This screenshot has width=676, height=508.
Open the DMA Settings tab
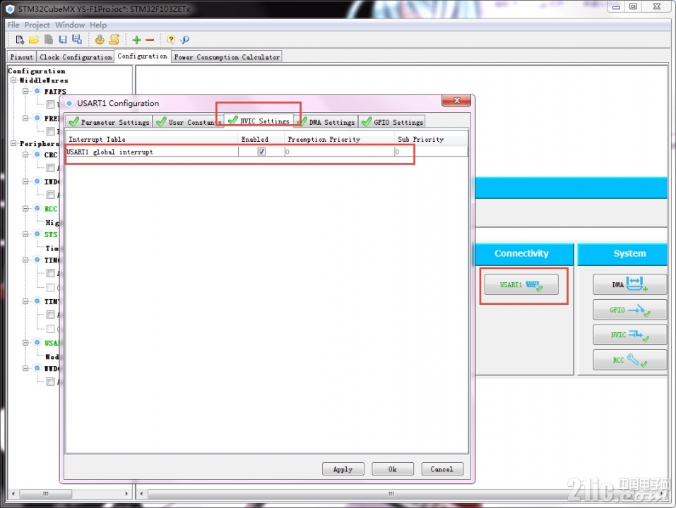pyautogui.click(x=327, y=122)
